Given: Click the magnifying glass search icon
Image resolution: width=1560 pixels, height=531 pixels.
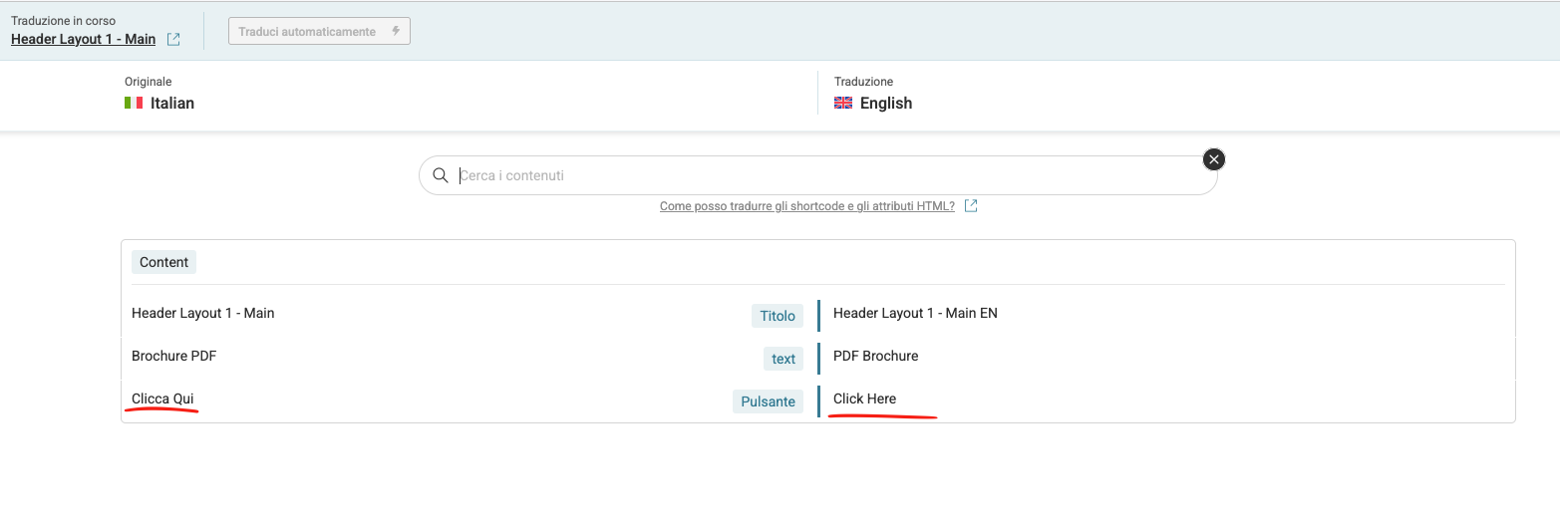Looking at the screenshot, I should (x=441, y=175).
